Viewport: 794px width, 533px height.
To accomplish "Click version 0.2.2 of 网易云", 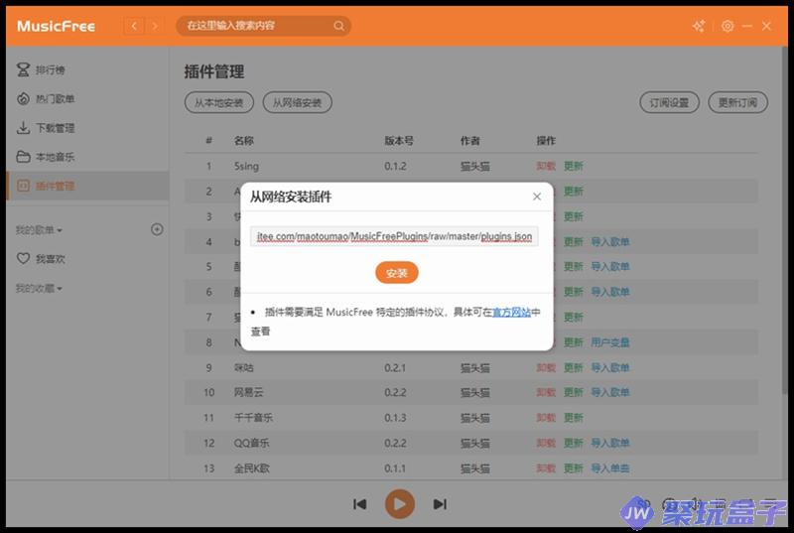I will tap(395, 392).
